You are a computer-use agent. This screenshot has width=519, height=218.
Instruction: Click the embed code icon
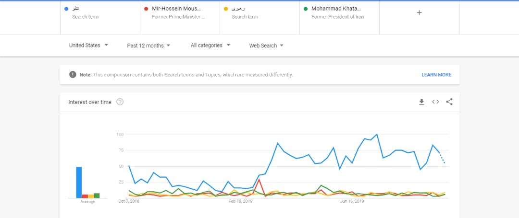(x=435, y=102)
